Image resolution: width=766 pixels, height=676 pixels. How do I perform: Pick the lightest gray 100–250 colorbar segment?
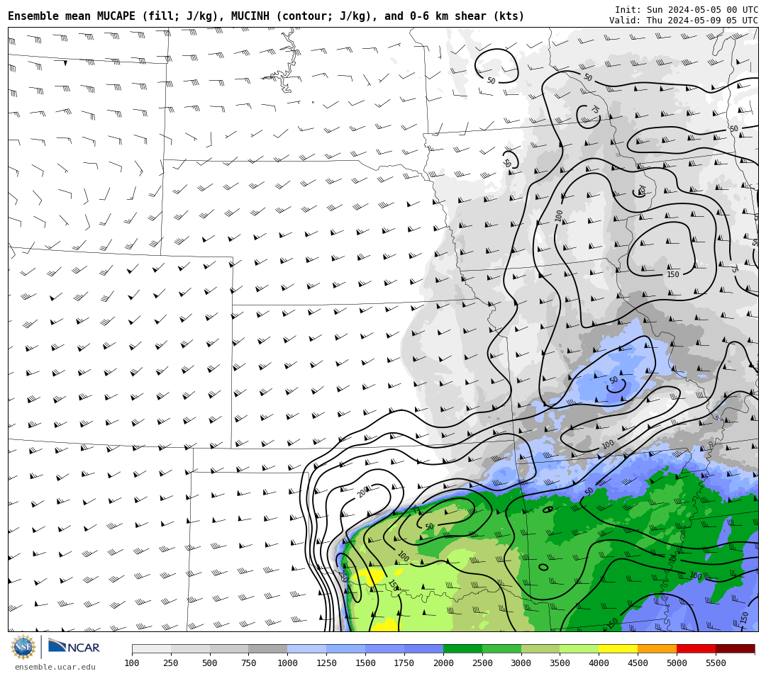(x=152, y=648)
